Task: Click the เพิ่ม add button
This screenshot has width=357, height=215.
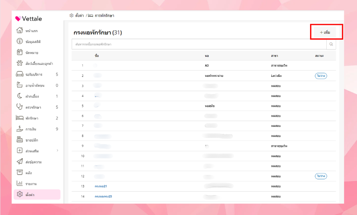Action: point(325,32)
